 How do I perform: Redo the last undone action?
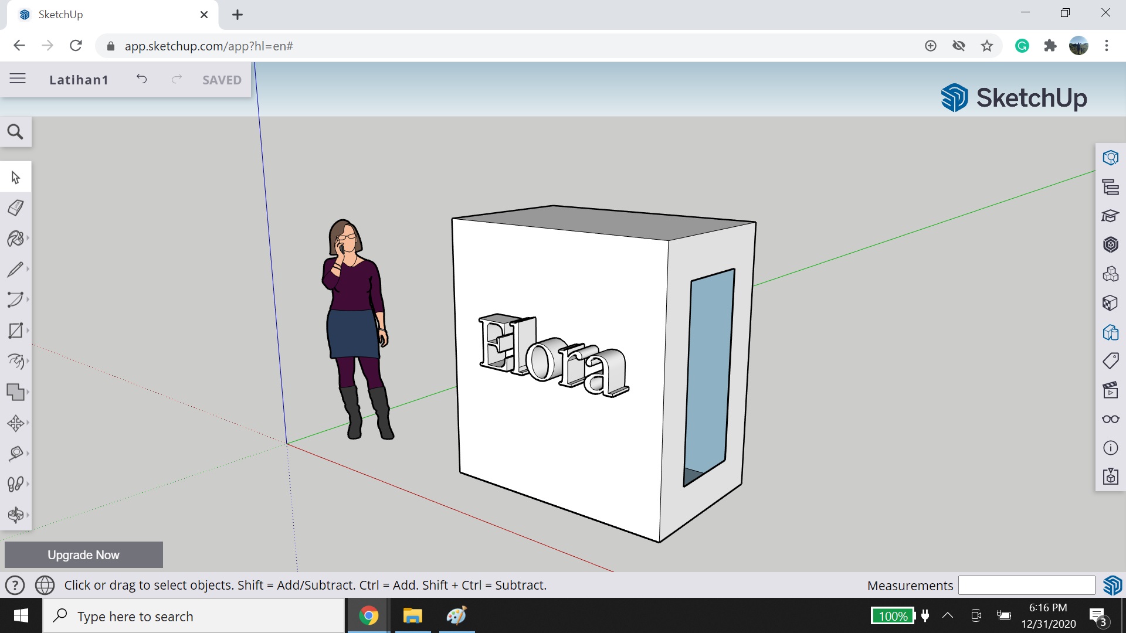point(177,79)
